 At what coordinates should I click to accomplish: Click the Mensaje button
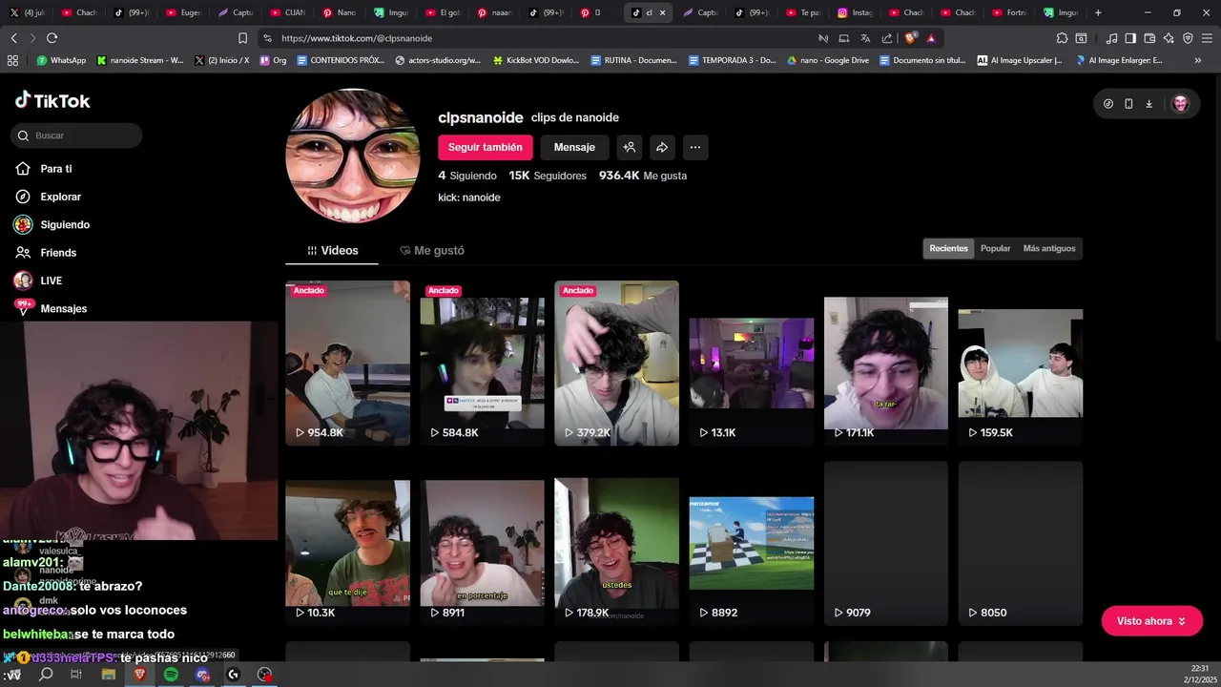click(574, 147)
